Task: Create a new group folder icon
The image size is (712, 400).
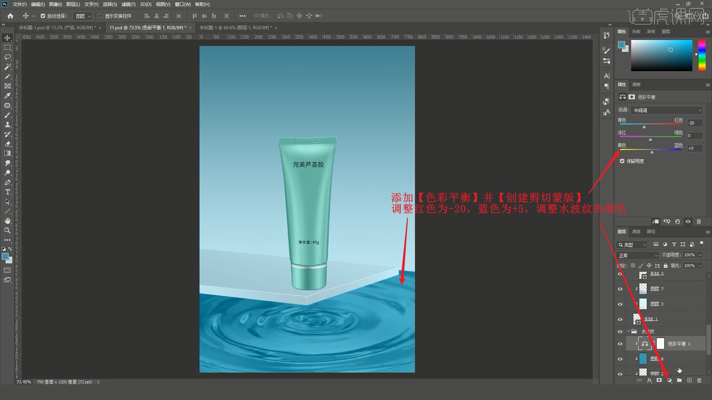Action: coord(679,380)
